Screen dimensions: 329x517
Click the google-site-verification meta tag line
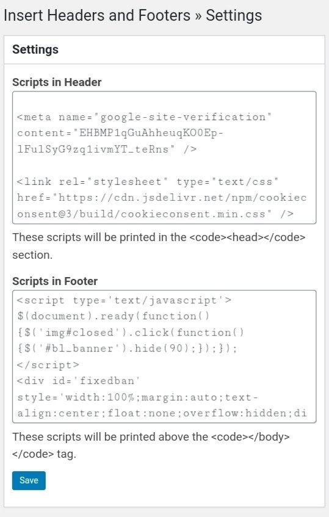click(x=144, y=117)
